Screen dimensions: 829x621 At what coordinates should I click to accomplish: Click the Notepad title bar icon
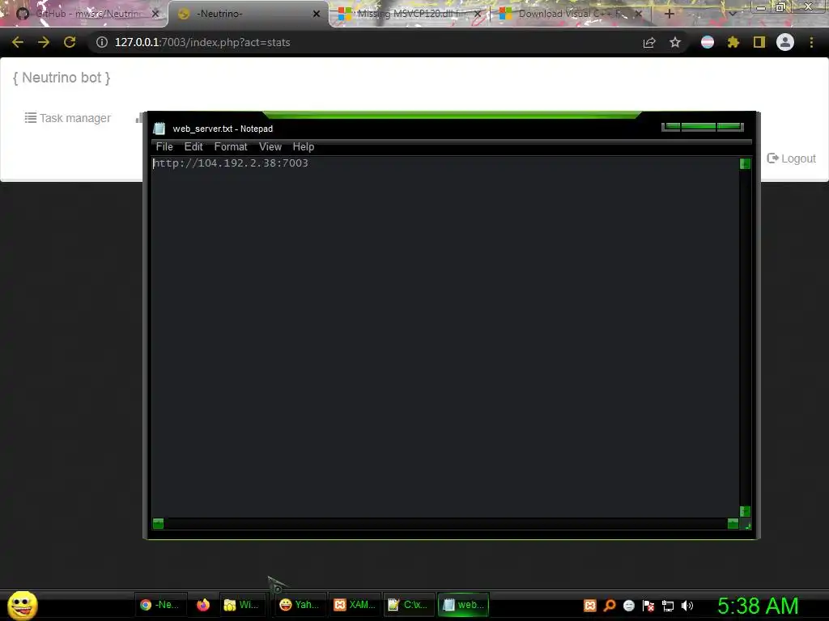coord(159,129)
